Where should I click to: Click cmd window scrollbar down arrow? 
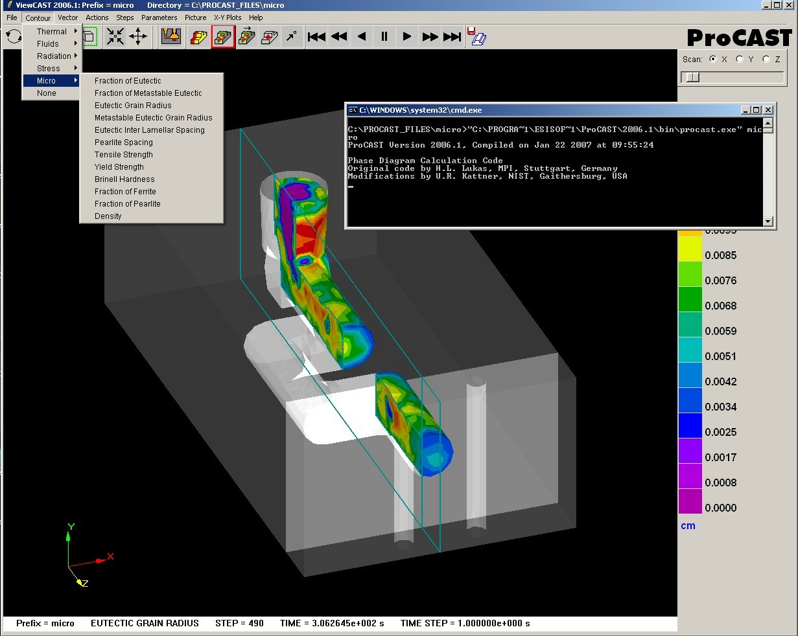point(768,221)
